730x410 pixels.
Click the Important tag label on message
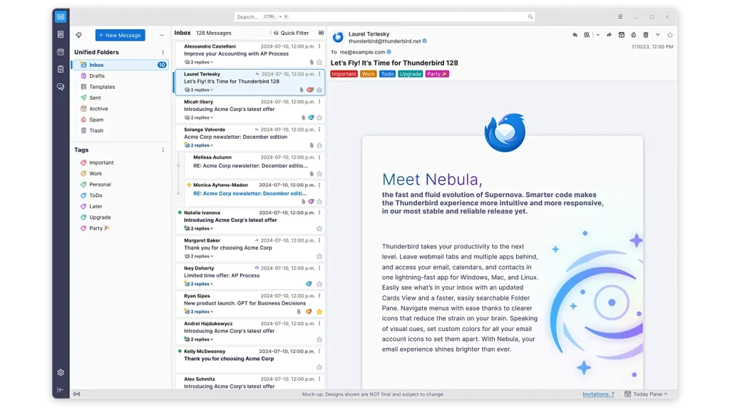[344, 74]
